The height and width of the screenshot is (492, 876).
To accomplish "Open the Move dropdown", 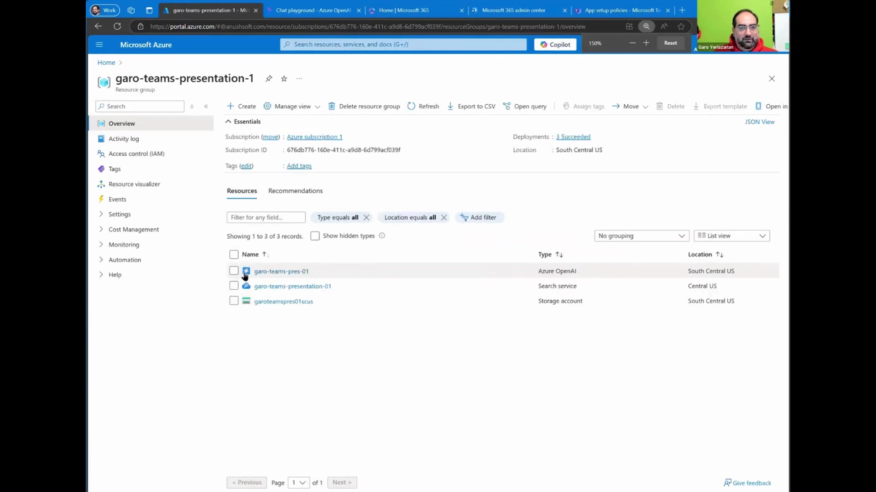I will tap(630, 106).
